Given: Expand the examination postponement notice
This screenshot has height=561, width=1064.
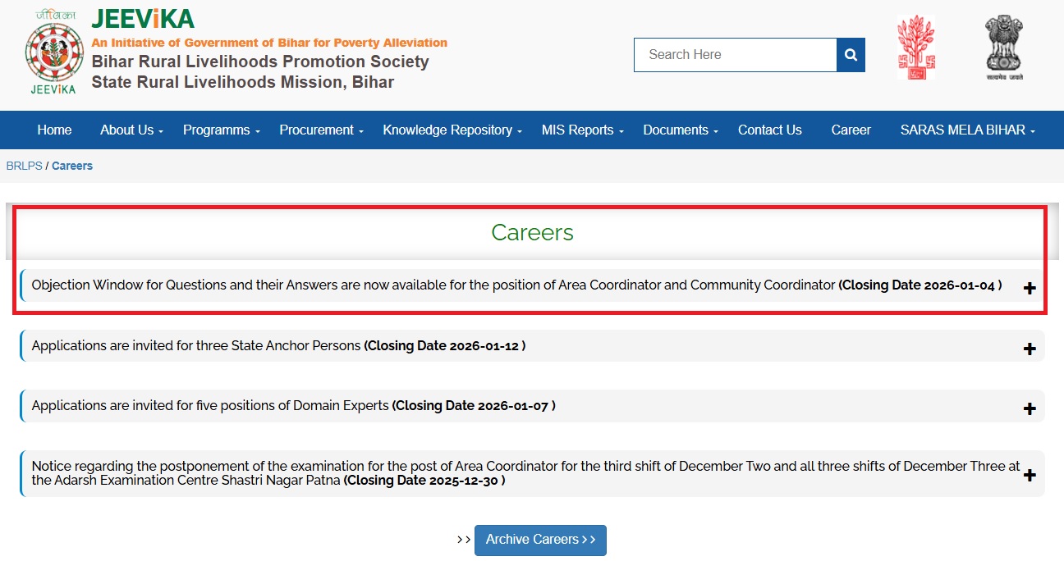Looking at the screenshot, I should [1029, 474].
